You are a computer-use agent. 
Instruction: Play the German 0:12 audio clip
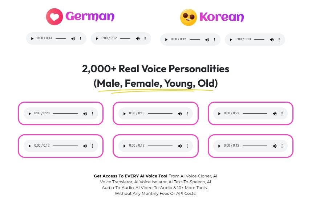[x=97, y=38]
